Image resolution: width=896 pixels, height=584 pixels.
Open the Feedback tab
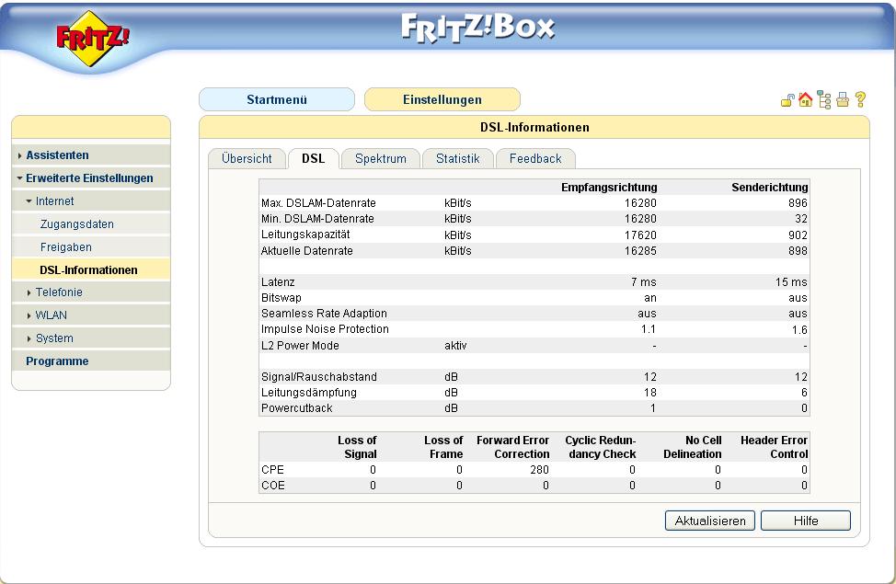(x=535, y=159)
